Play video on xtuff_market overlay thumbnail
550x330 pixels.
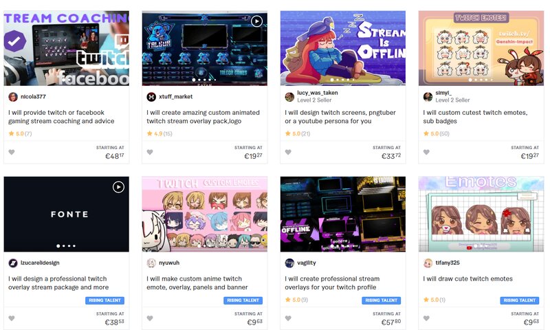[x=256, y=21]
